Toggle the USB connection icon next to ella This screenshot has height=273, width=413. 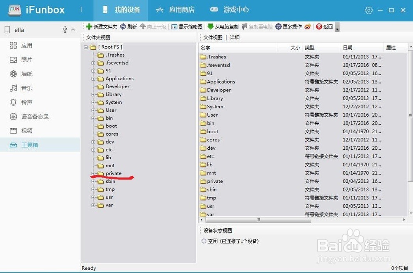(64, 29)
